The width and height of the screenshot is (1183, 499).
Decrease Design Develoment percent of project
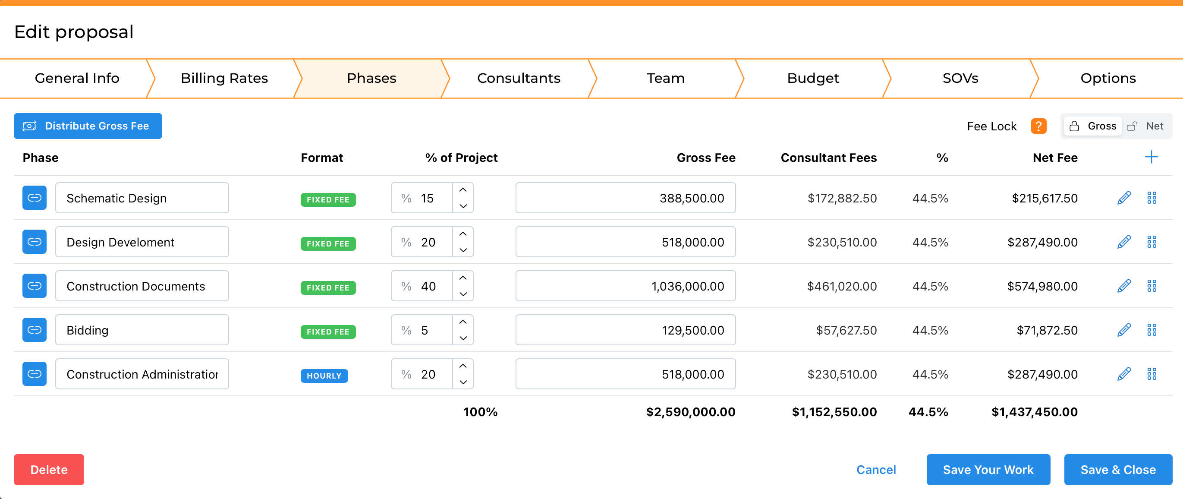pos(463,250)
